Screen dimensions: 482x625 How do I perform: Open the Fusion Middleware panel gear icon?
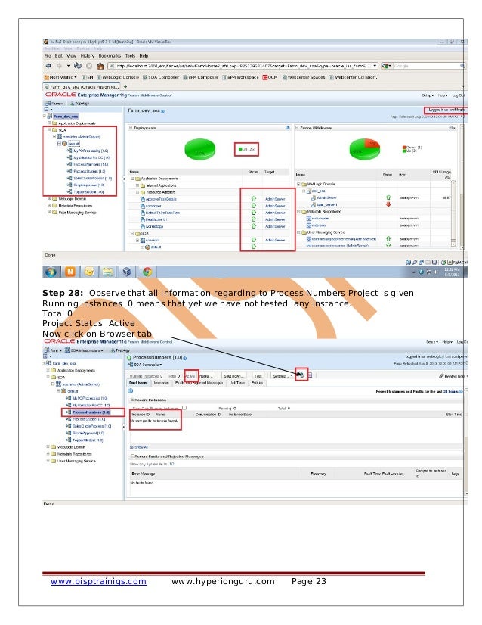tap(451, 128)
